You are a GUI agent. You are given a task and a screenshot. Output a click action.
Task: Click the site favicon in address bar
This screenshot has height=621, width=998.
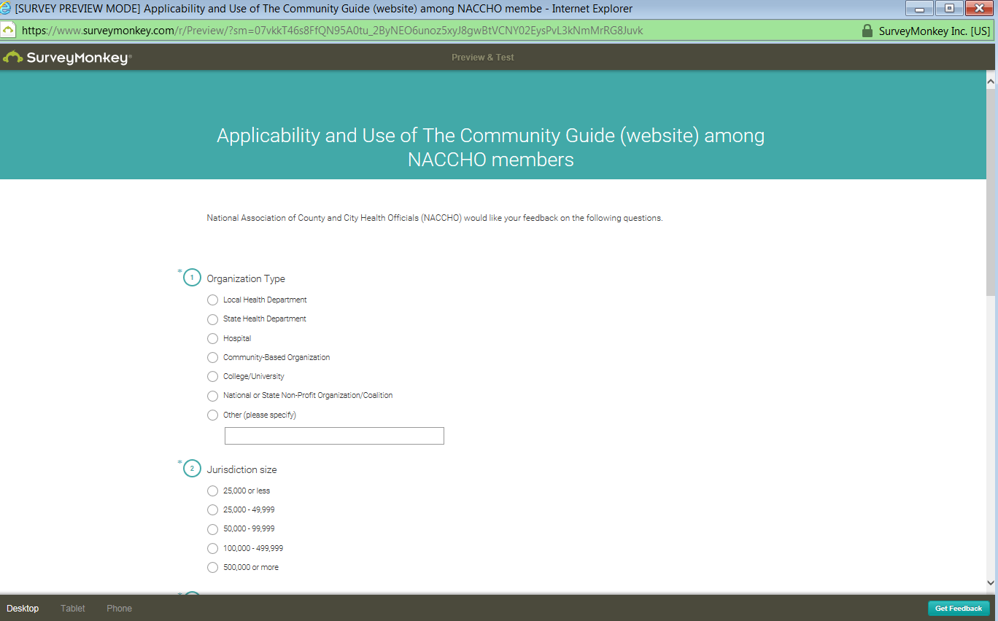[8, 31]
